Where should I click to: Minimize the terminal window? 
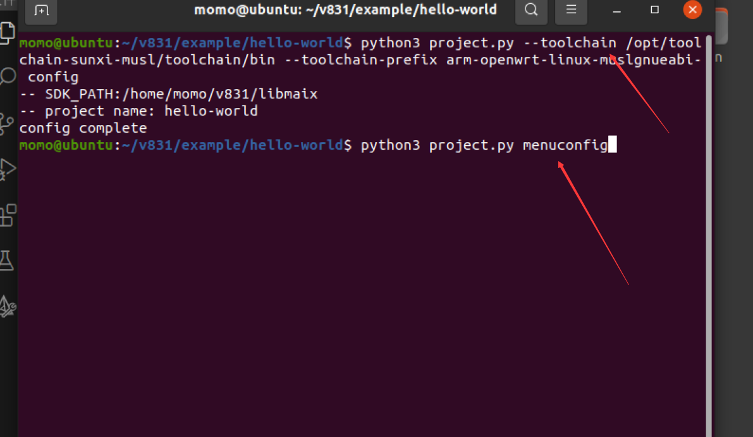pos(616,10)
